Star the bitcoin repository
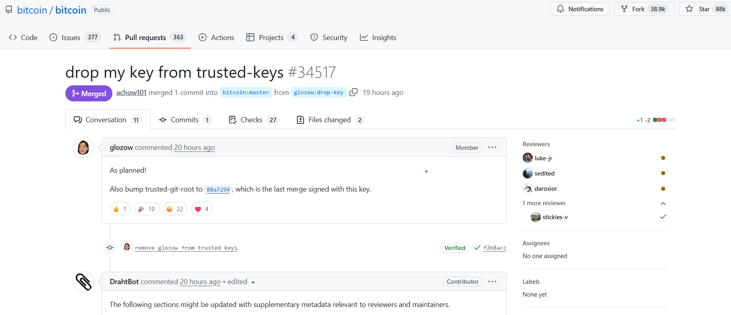The image size is (731, 315). [x=705, y=9]
